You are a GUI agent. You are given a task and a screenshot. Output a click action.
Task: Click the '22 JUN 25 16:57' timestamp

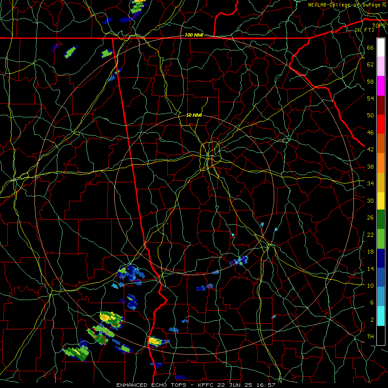click(246, 385)
